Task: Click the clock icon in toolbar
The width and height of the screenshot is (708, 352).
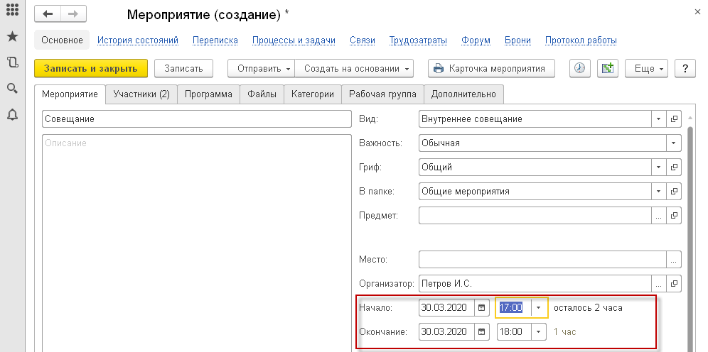Action: [x=581, y=68]
